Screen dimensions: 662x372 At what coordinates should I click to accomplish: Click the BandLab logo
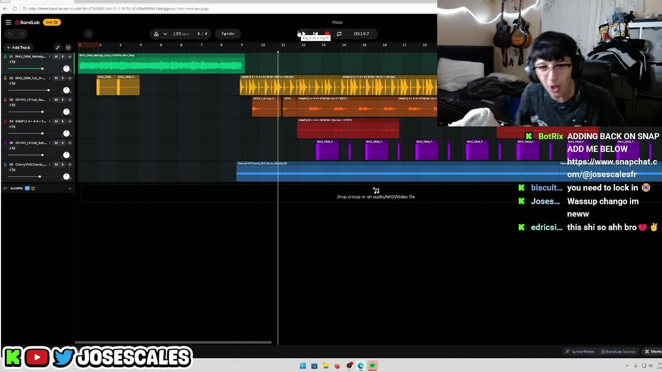27,22
